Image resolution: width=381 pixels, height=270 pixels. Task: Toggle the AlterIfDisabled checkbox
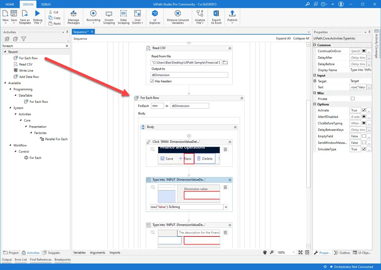coord(364,117)
